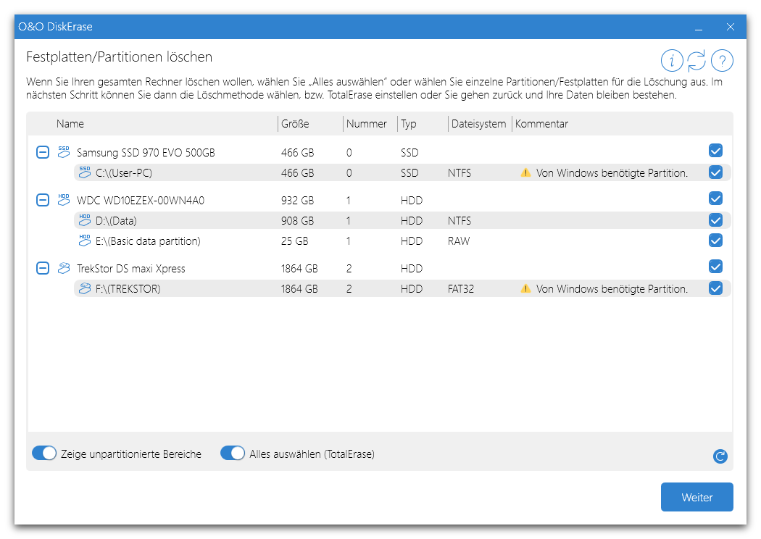Uncheck the C:\(User-PC) partition checkbox
Viewport: 761px width, 539px height.
tap(715, 172)
